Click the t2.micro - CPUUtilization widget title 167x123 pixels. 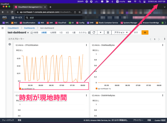27,45
